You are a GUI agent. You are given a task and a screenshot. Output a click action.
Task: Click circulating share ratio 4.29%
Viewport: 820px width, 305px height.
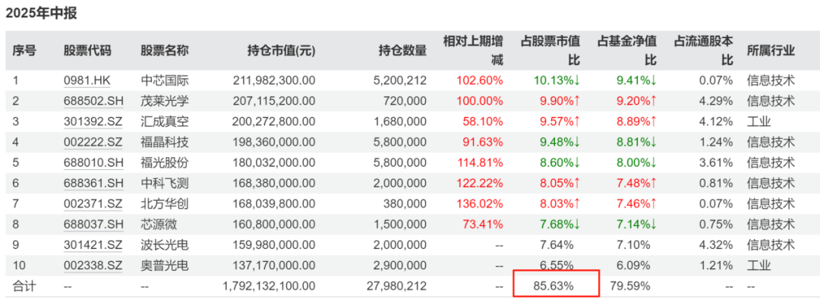click(715, 102)
